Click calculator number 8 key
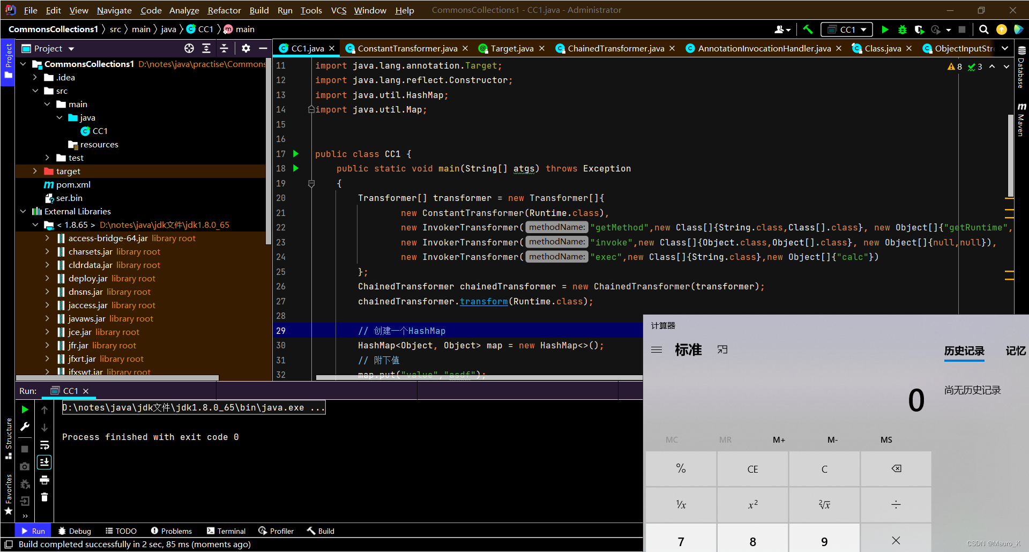Viewport: 1029px width, 552px height. tap(752, 539)
